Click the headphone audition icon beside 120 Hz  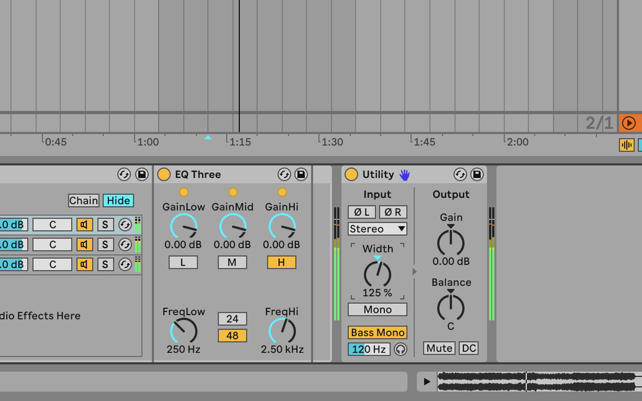click(399, 350)
